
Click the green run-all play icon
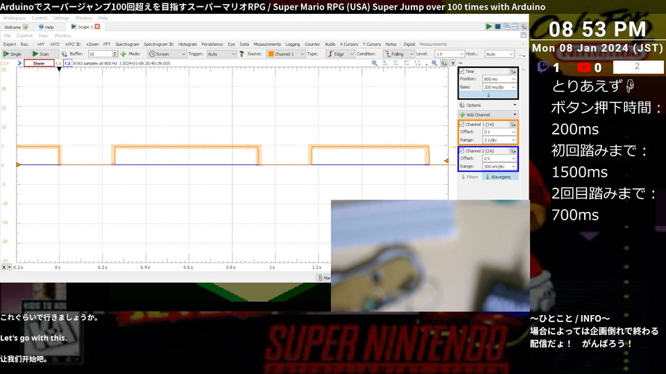(x=489, y=26)
